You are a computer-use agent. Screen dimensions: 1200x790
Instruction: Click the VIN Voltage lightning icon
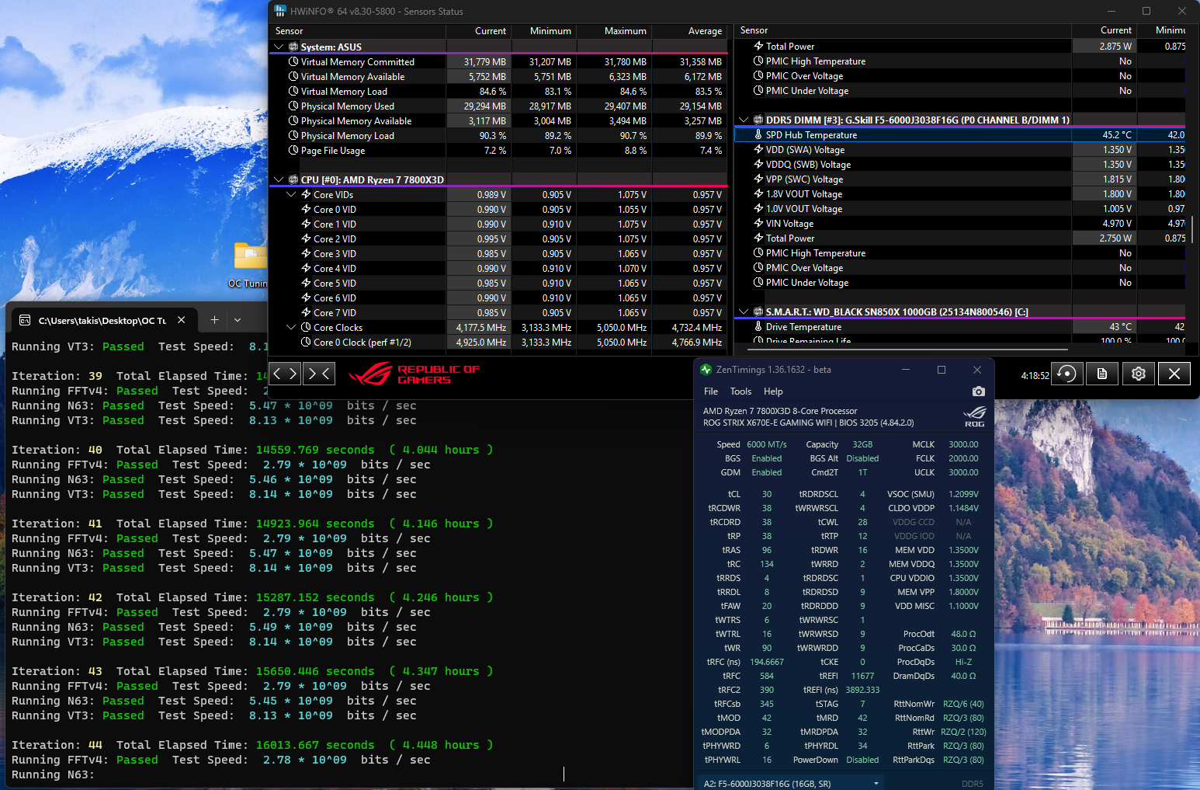coord(758,223)
